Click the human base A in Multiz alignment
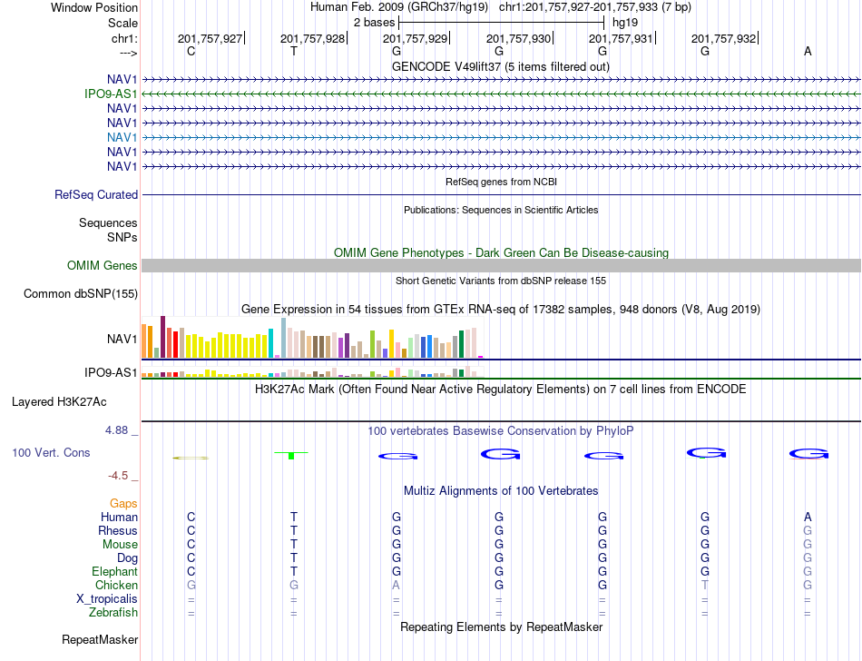Image resolution: width=862 pixels, height=661 pixels. [x=808, y=517]
